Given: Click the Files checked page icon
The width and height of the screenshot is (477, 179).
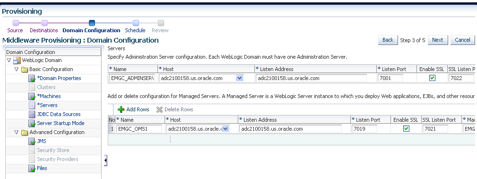Looking at the screenshot, I should 32,168.
